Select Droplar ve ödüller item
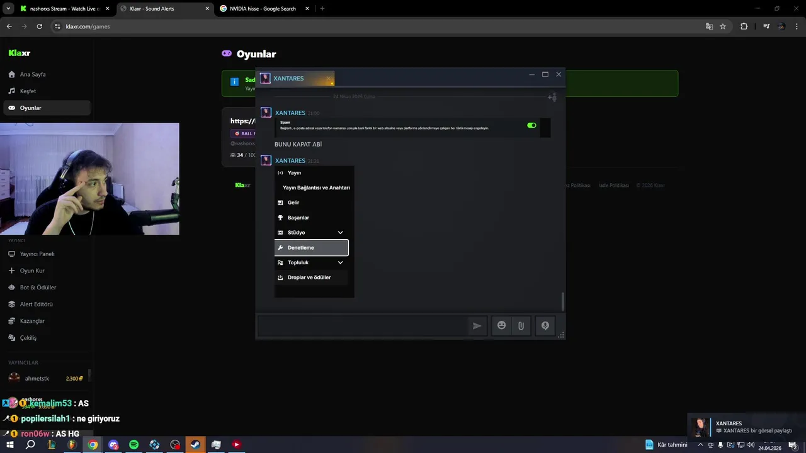Viewport: 806px width, 453px height. 312,277
